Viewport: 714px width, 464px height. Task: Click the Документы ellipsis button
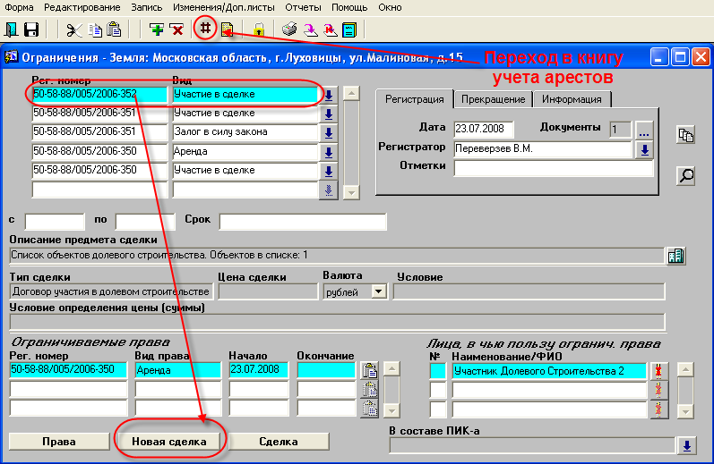point(644,131)
